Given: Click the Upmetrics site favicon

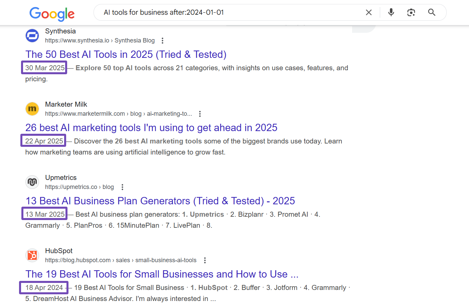Looking at the screenshot, I should click(x=32, y=182).
